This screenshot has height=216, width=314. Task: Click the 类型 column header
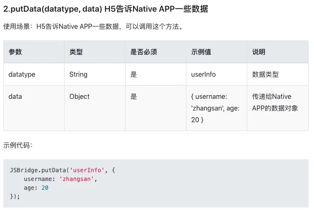pyautogui.click(x=76, y=52)
